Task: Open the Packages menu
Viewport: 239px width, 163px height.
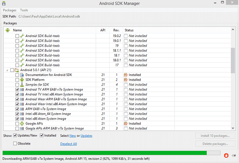Action: pos(9,10)
